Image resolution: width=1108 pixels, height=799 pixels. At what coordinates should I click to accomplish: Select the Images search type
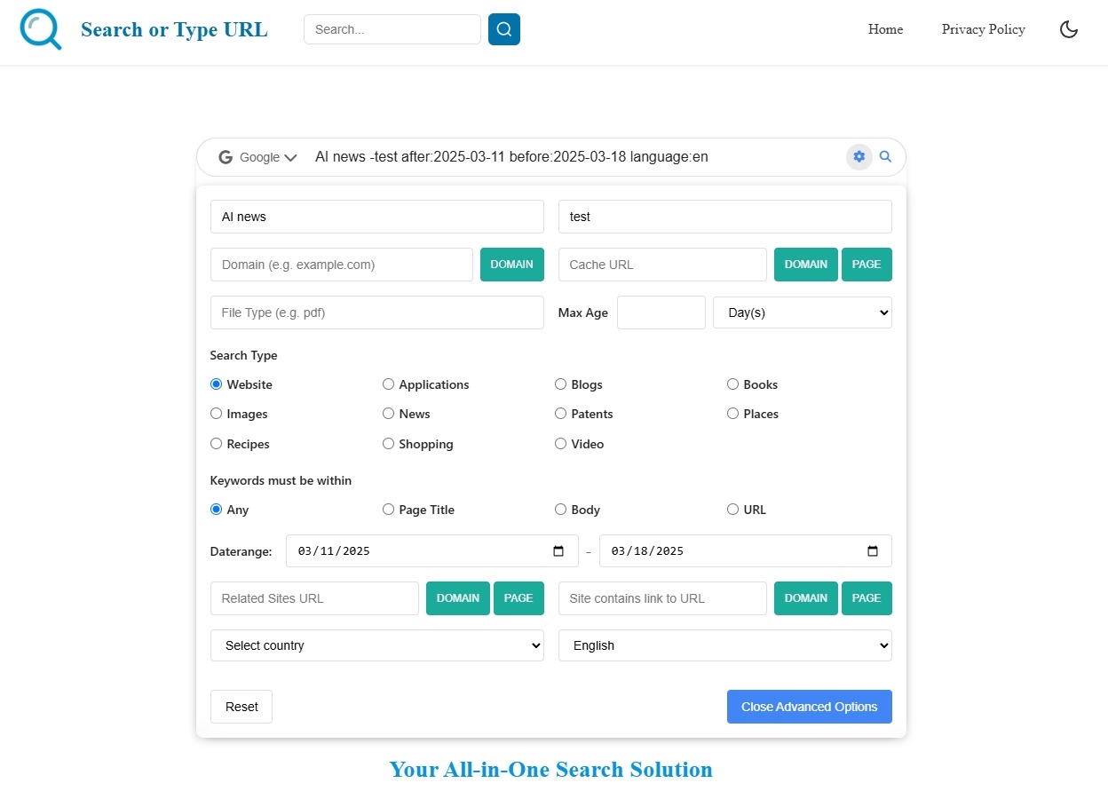(x=217, y=414)
